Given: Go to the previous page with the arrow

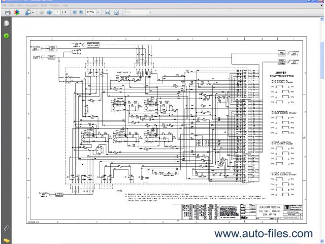Looking at the screenshot, I should pyautogui.click(x=42, y=11).
